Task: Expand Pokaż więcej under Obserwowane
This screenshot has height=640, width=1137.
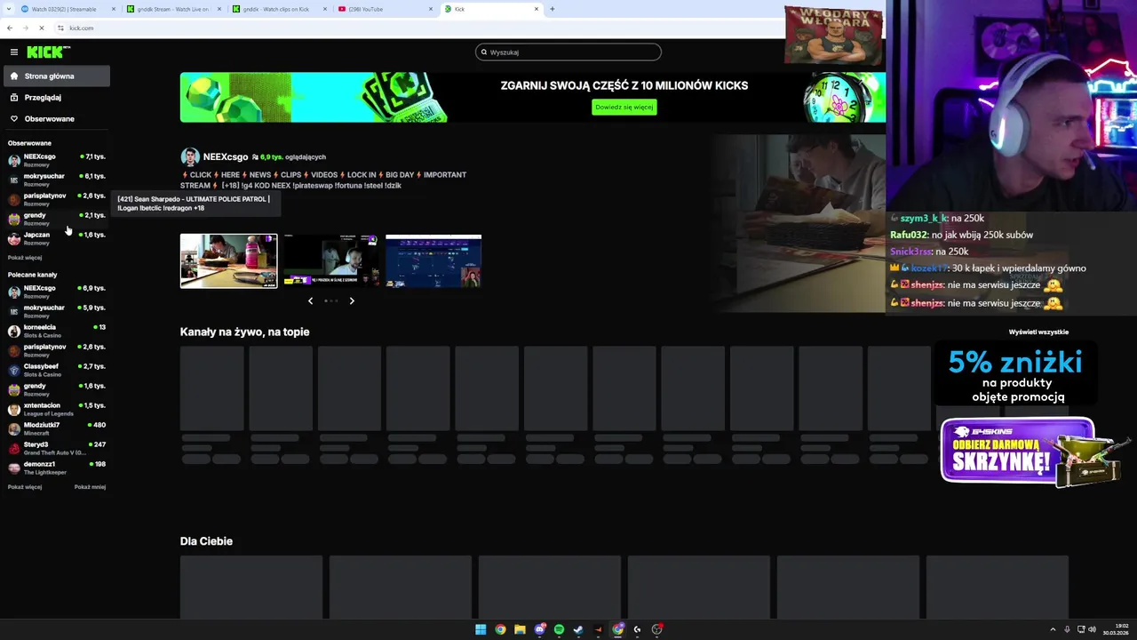Action: pos(25,258)
